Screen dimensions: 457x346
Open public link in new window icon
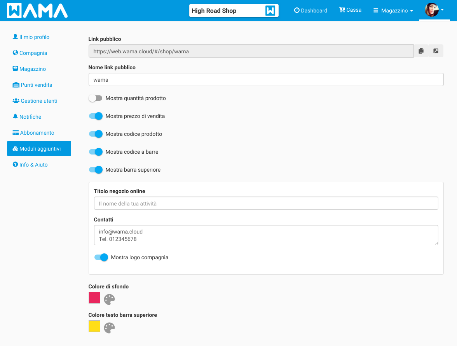[436, 51]
